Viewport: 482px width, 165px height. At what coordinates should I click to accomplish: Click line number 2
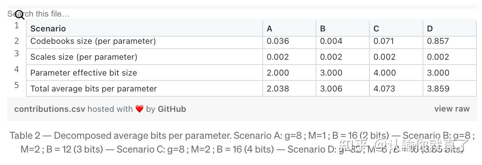coord(17,41)
